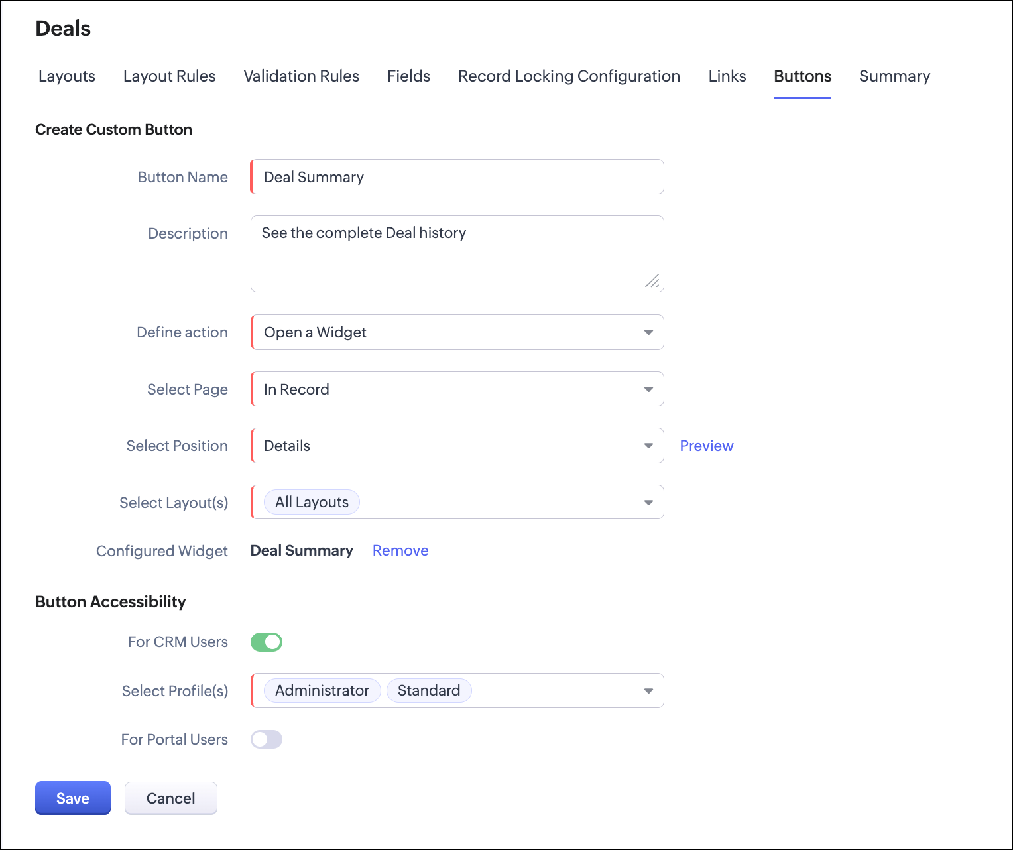Switch to Layout Rules tab
1013x850 pixels.
tap(169, 76)
